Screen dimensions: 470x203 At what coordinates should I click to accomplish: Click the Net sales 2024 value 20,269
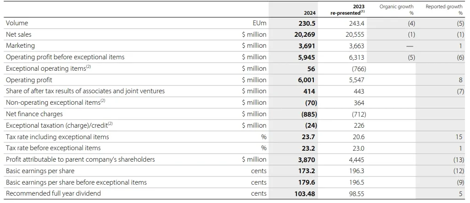pos(305,34)
